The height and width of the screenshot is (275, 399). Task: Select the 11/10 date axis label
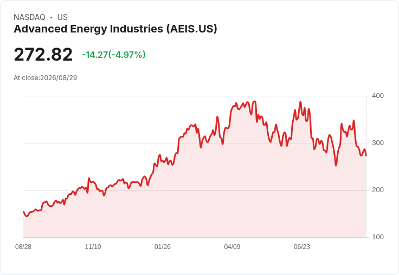click(93, 247)
